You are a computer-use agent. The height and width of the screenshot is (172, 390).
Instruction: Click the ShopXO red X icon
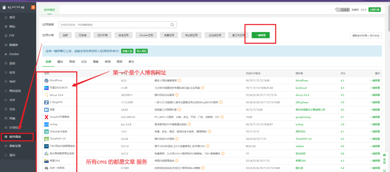pos(46,117)
